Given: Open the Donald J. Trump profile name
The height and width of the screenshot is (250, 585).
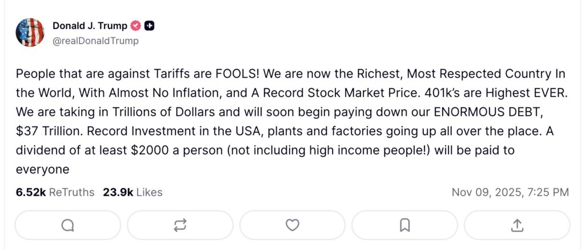Looking at the screenshot, I should pyautogui.click(x=90, y=26).
